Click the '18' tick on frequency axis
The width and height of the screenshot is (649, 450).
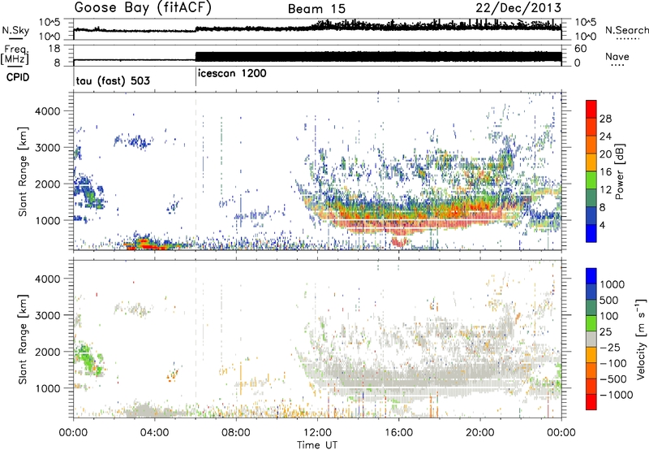point(54,49)
